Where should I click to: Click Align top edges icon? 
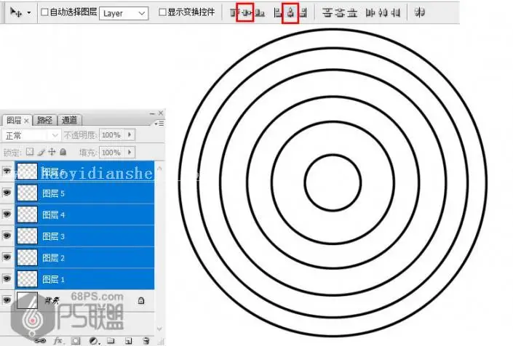(233, 13)
